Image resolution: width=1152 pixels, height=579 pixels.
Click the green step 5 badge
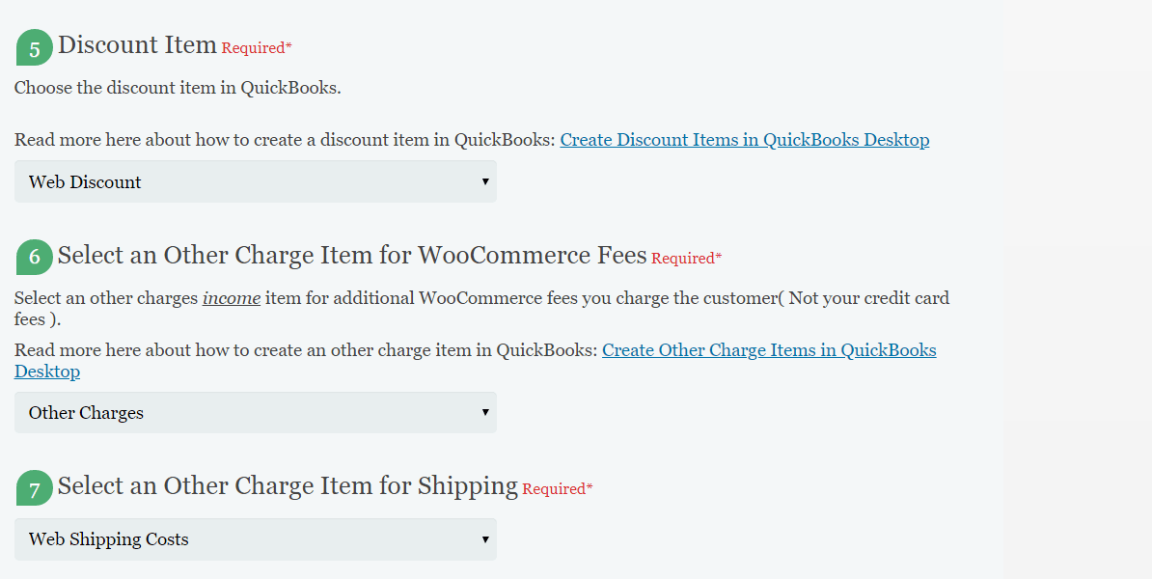[x=35, y=47]
